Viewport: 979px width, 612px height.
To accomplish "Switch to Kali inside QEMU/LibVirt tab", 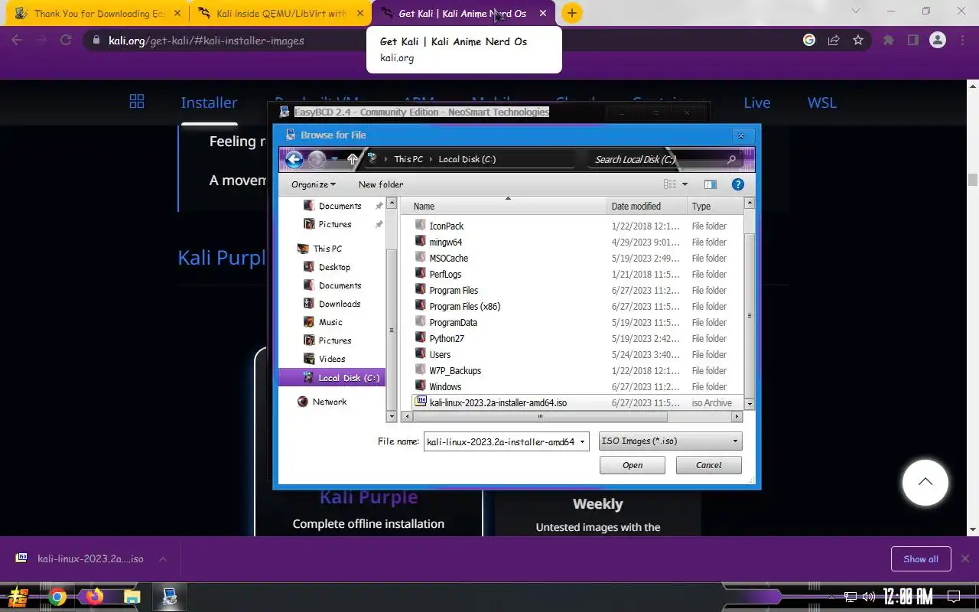I will point(278,13).
